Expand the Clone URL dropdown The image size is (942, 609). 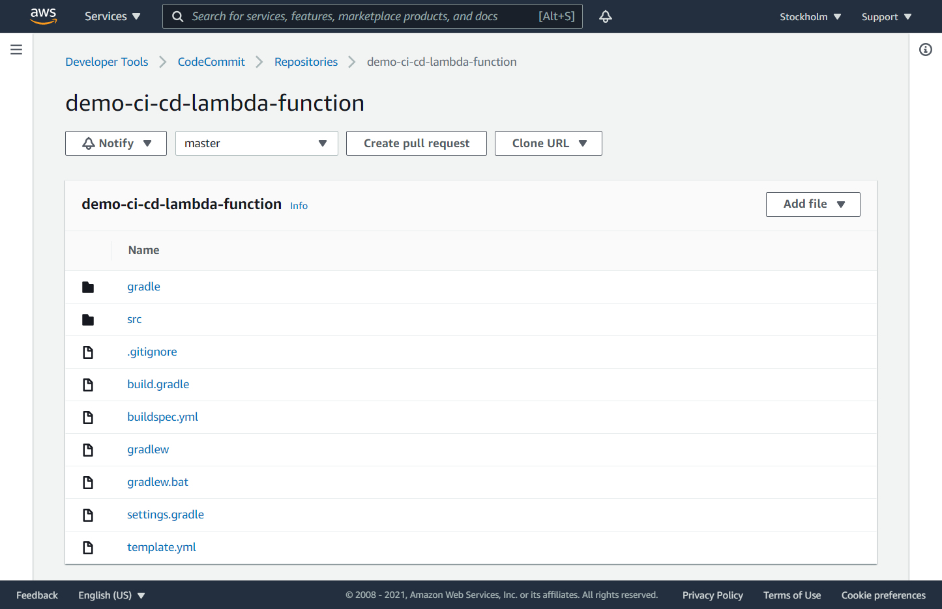point(548,143)
